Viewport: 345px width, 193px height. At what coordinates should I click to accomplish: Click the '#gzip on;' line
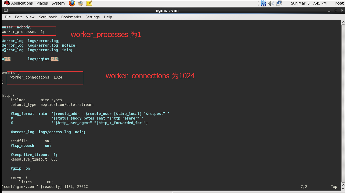click(21, 168)
